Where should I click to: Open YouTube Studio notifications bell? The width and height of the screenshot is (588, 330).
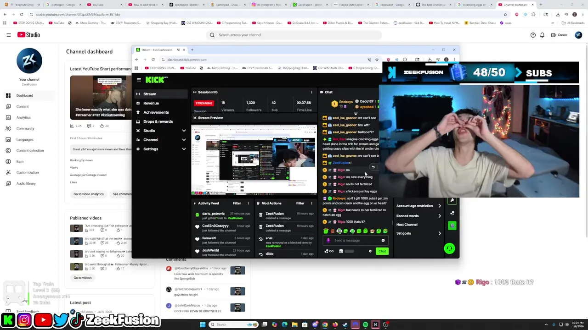[x=542, y=35]
